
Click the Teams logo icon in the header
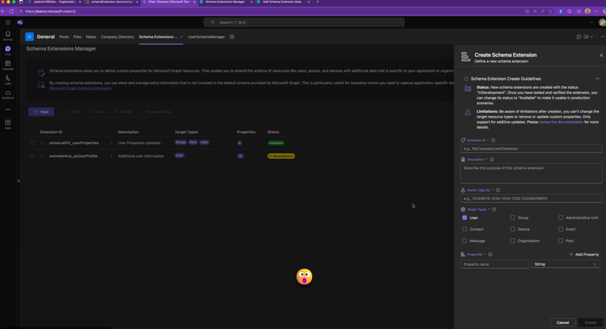click(20, 22)
